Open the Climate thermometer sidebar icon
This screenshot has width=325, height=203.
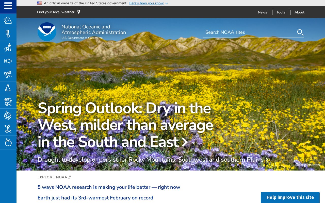click(x=8, y=34)
